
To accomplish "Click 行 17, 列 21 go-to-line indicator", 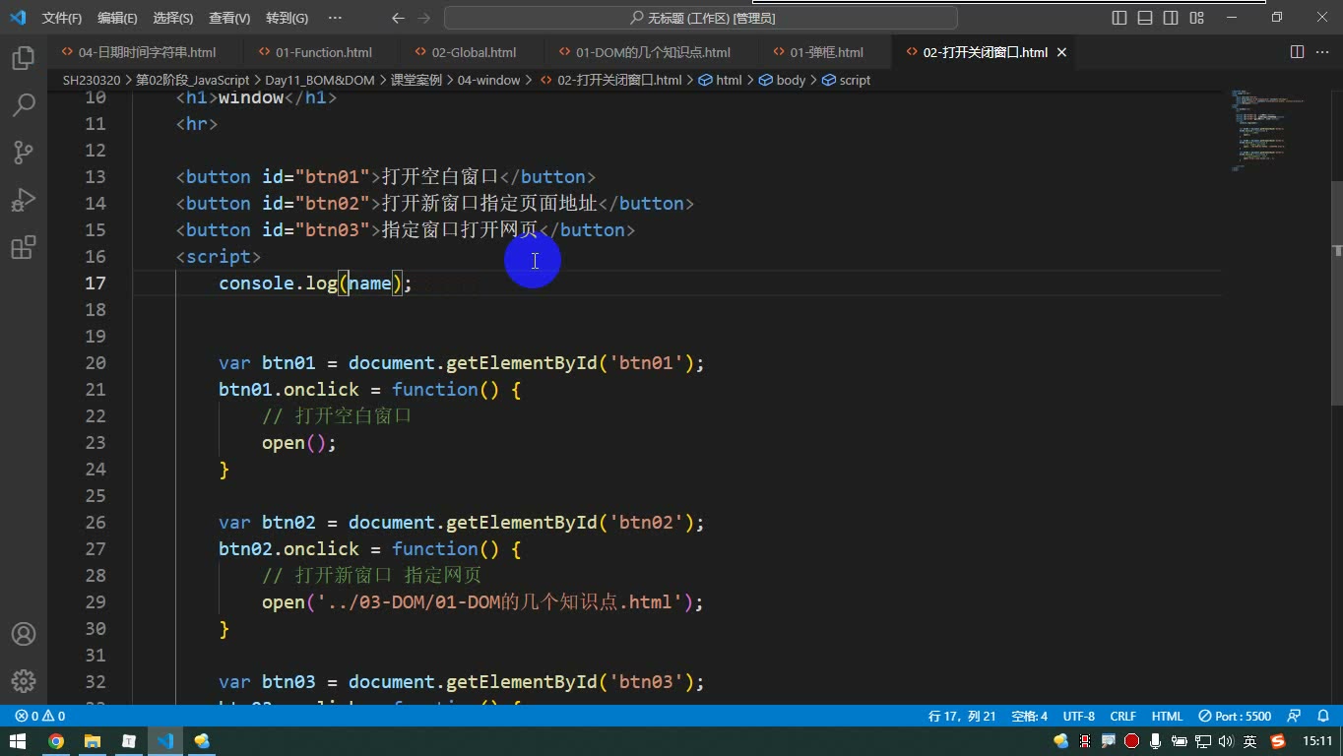I will tap(962, 716).
